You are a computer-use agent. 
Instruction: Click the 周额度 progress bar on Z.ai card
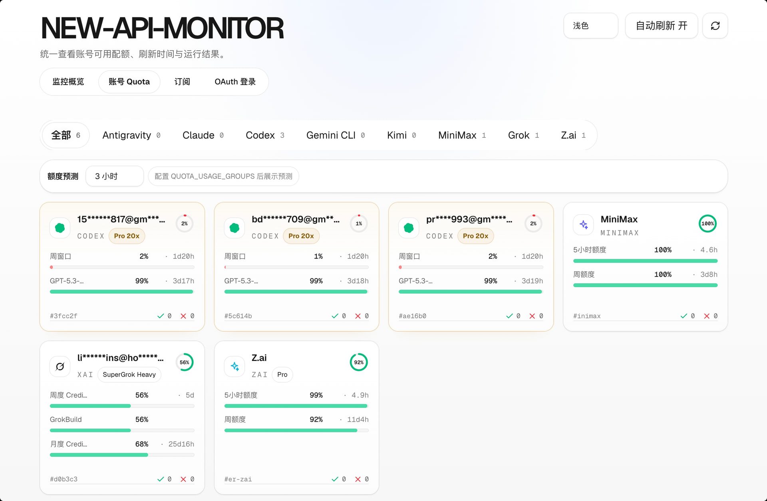tap(296, 430)
